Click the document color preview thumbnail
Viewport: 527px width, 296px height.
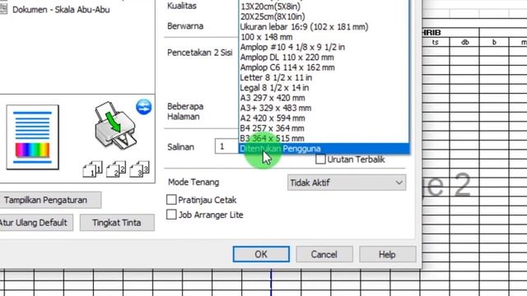(x=33, y=137)
